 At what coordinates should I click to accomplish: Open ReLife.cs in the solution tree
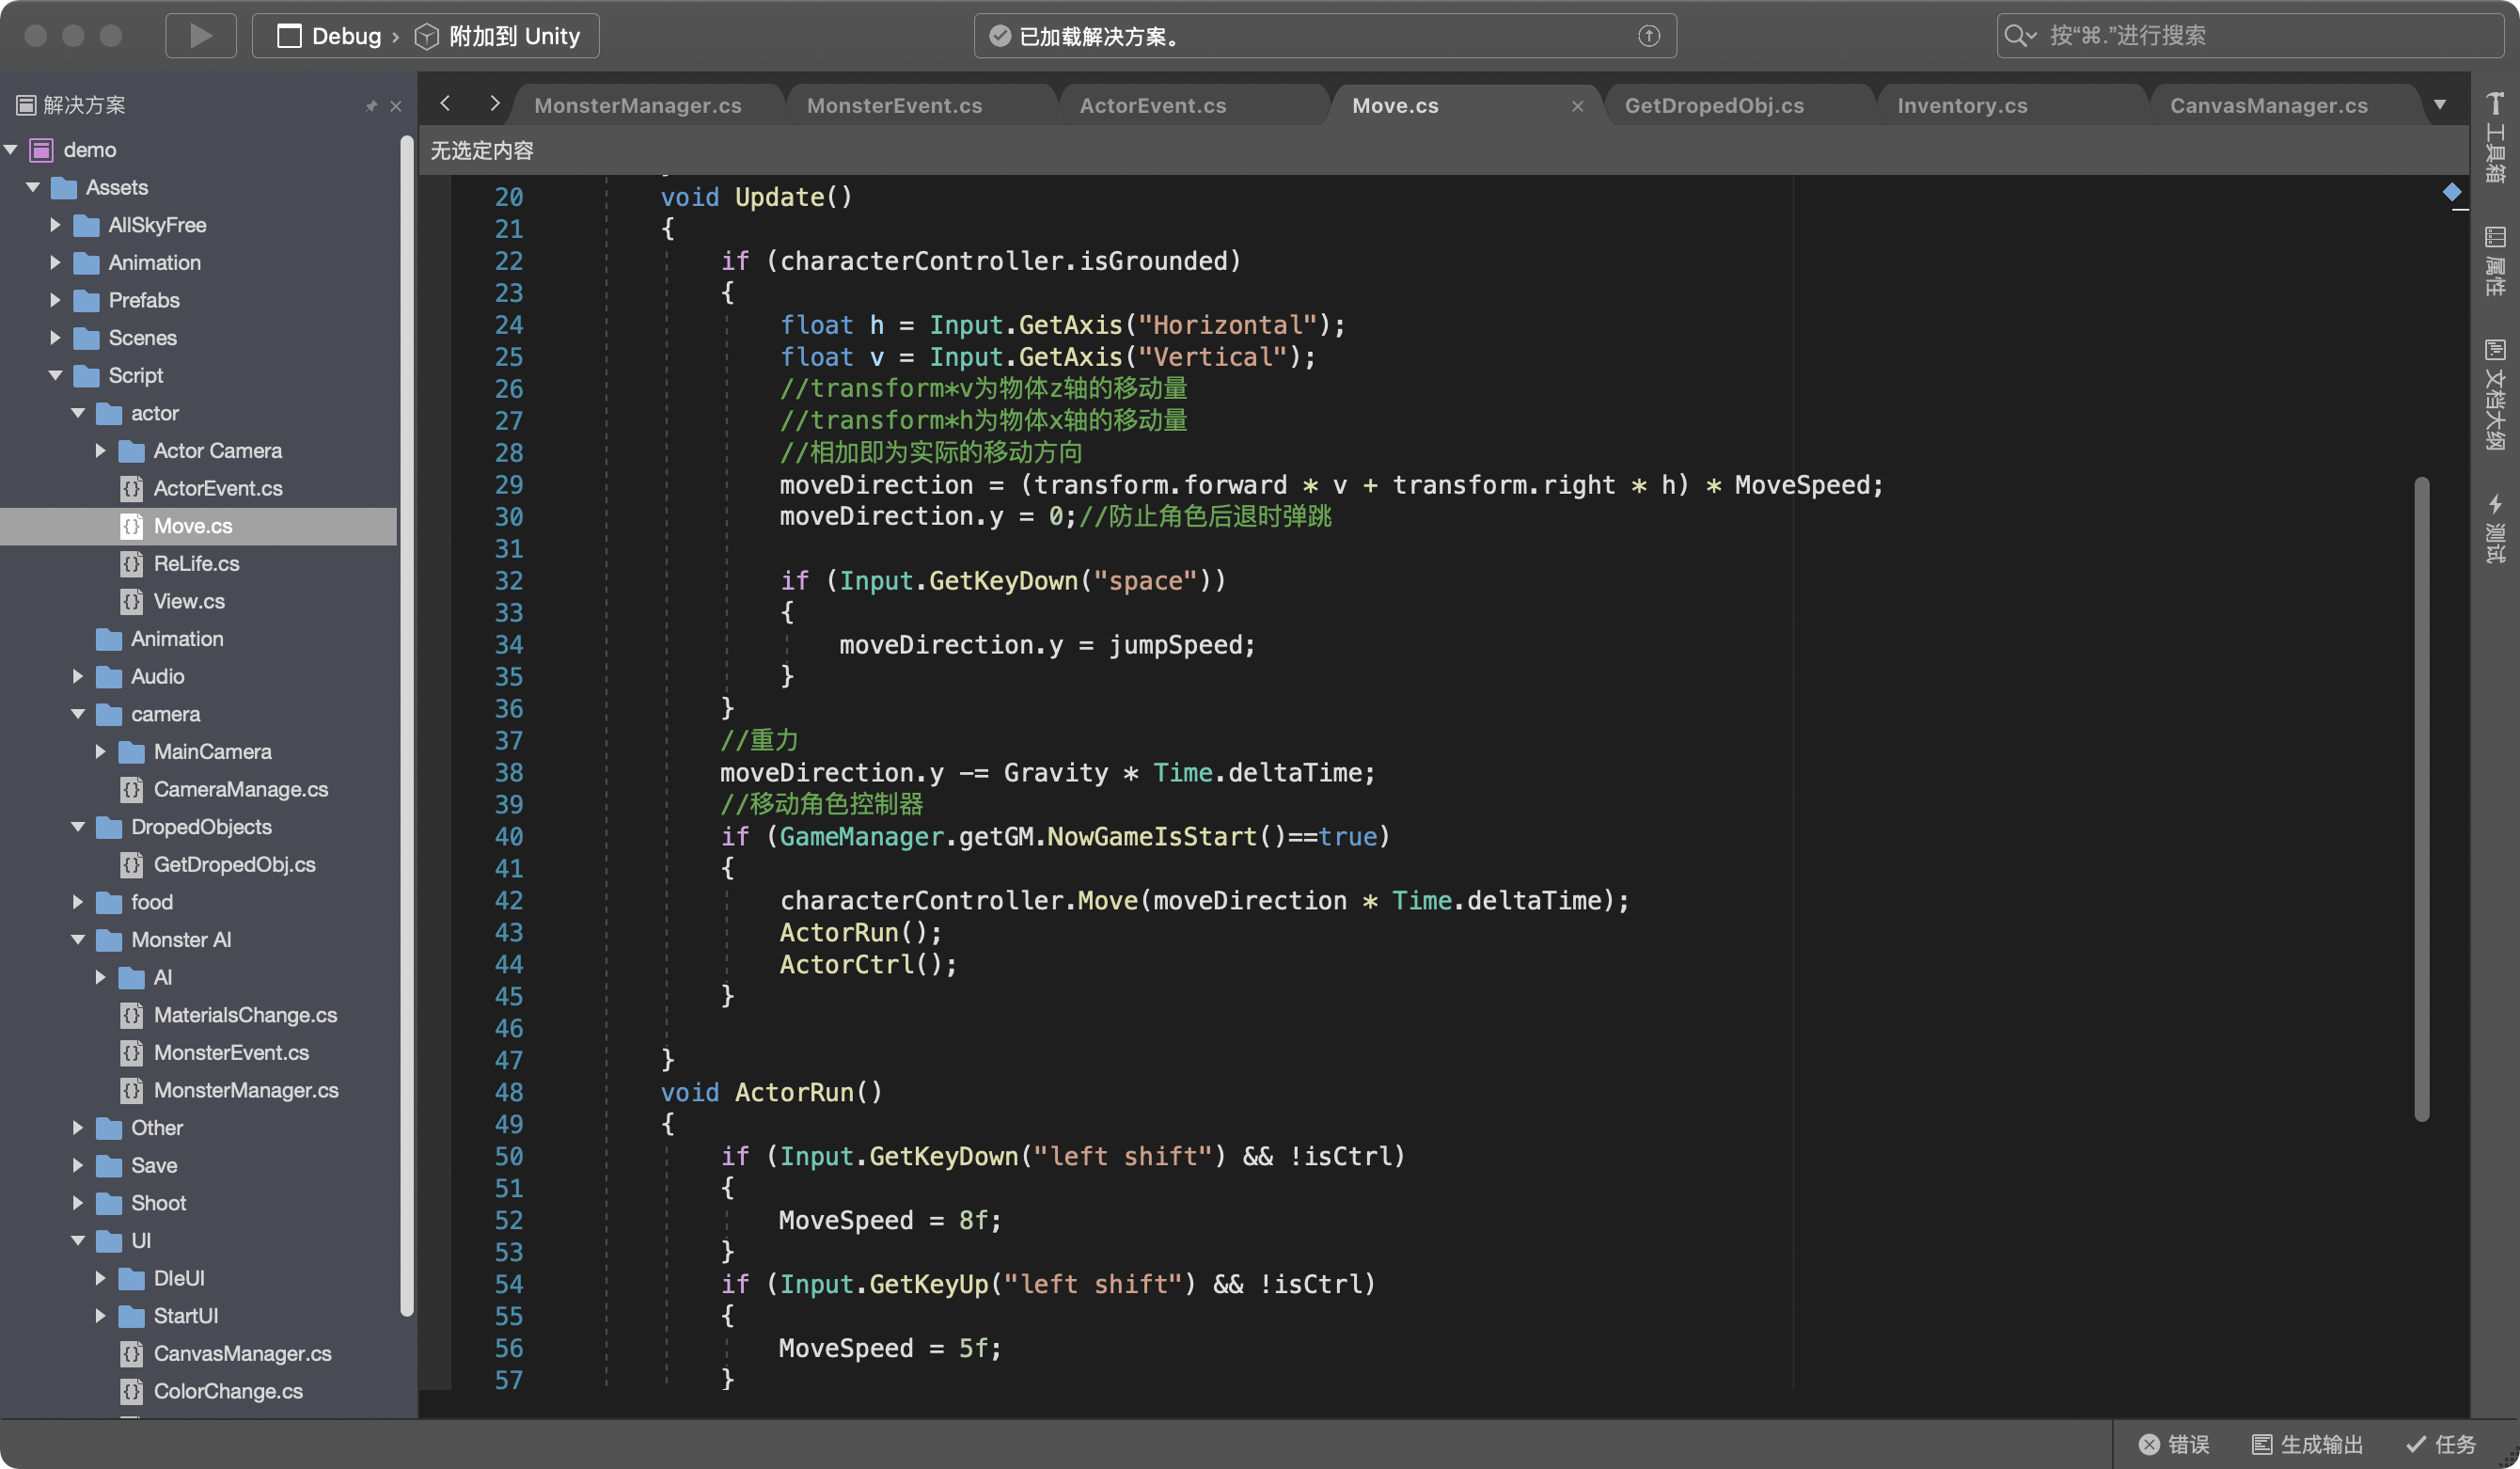click(196, 564)
